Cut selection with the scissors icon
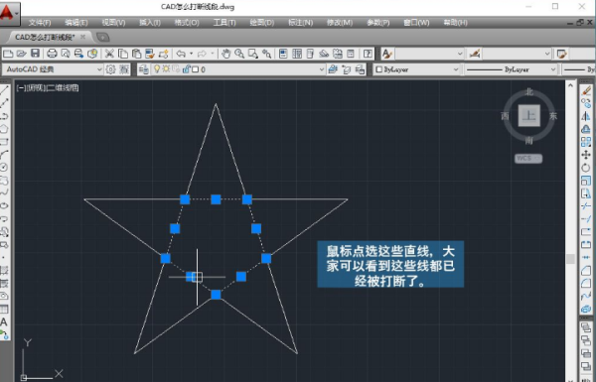This screenshot has height=382, width=596. click(109, 54)
